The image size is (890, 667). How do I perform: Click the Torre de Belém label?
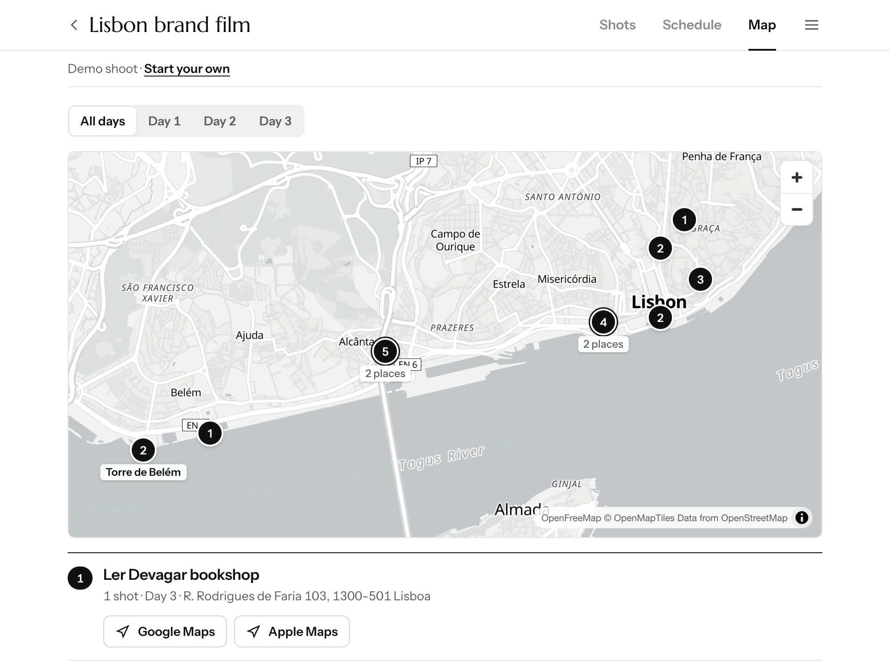coord(143,472)
